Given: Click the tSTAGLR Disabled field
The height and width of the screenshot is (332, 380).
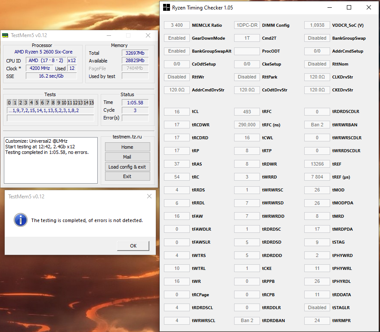Looking at the screenshot, I should (317, 307).
